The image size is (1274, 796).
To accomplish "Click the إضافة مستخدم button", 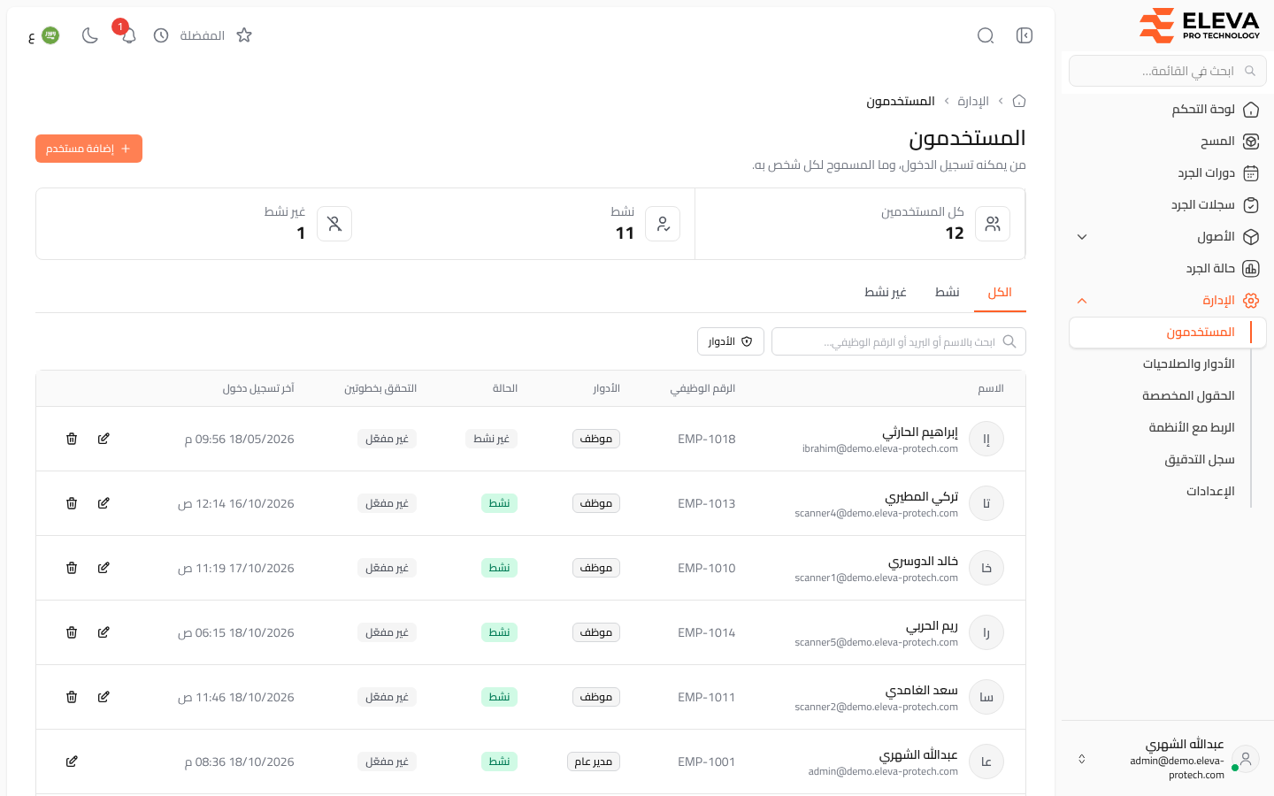I will (88, 149).
